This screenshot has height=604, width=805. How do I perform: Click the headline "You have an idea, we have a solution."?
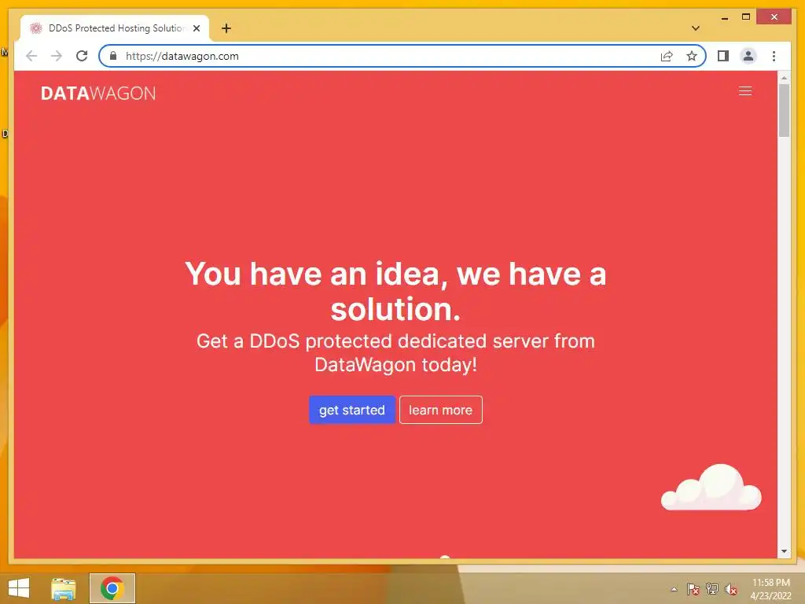pos(395,291)
